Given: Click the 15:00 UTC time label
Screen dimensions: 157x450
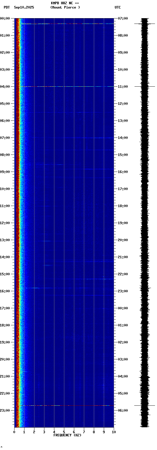Looking at the screenshot, I should 123,155.
